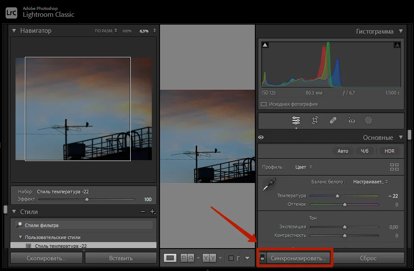Click the Температура slider handle
The width and height of the screenshot is (414, 271).
coord(337,196)
